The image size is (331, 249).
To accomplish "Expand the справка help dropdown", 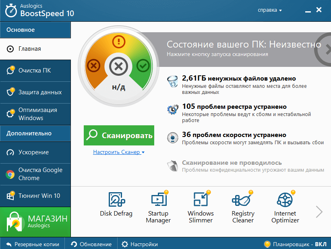I will (270, 10).
